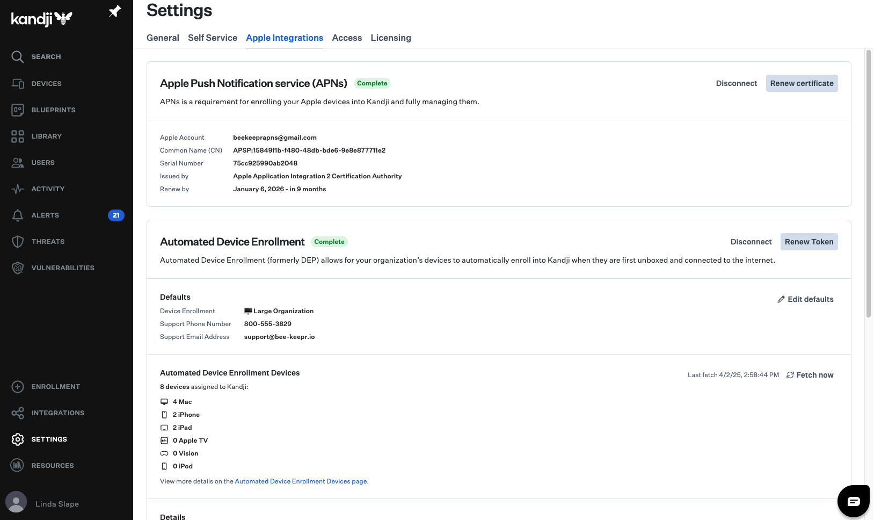
Task: Click the Resources icon in sidebar
Action: pos(18,465)
